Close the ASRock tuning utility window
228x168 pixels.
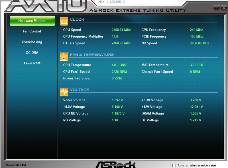click(224, 8)
